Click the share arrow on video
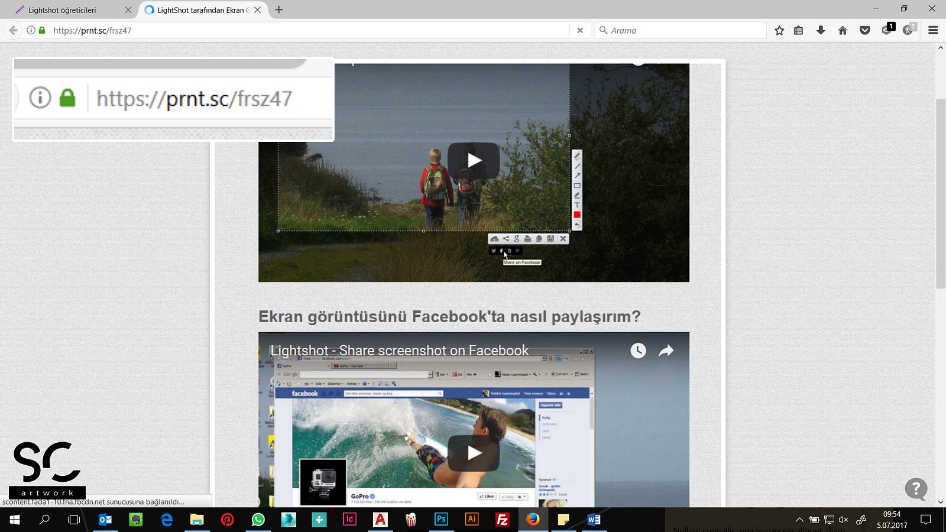Image resolution: width=946 pixels, height=532 pixels. (666, 351)
